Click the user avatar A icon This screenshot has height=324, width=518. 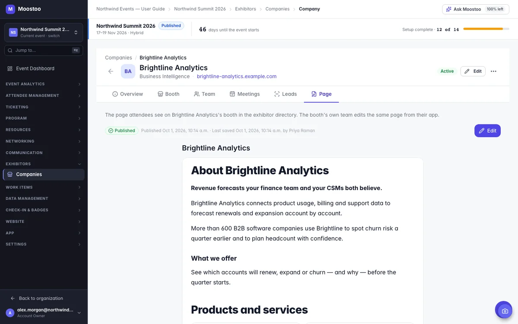click(10, 313)
